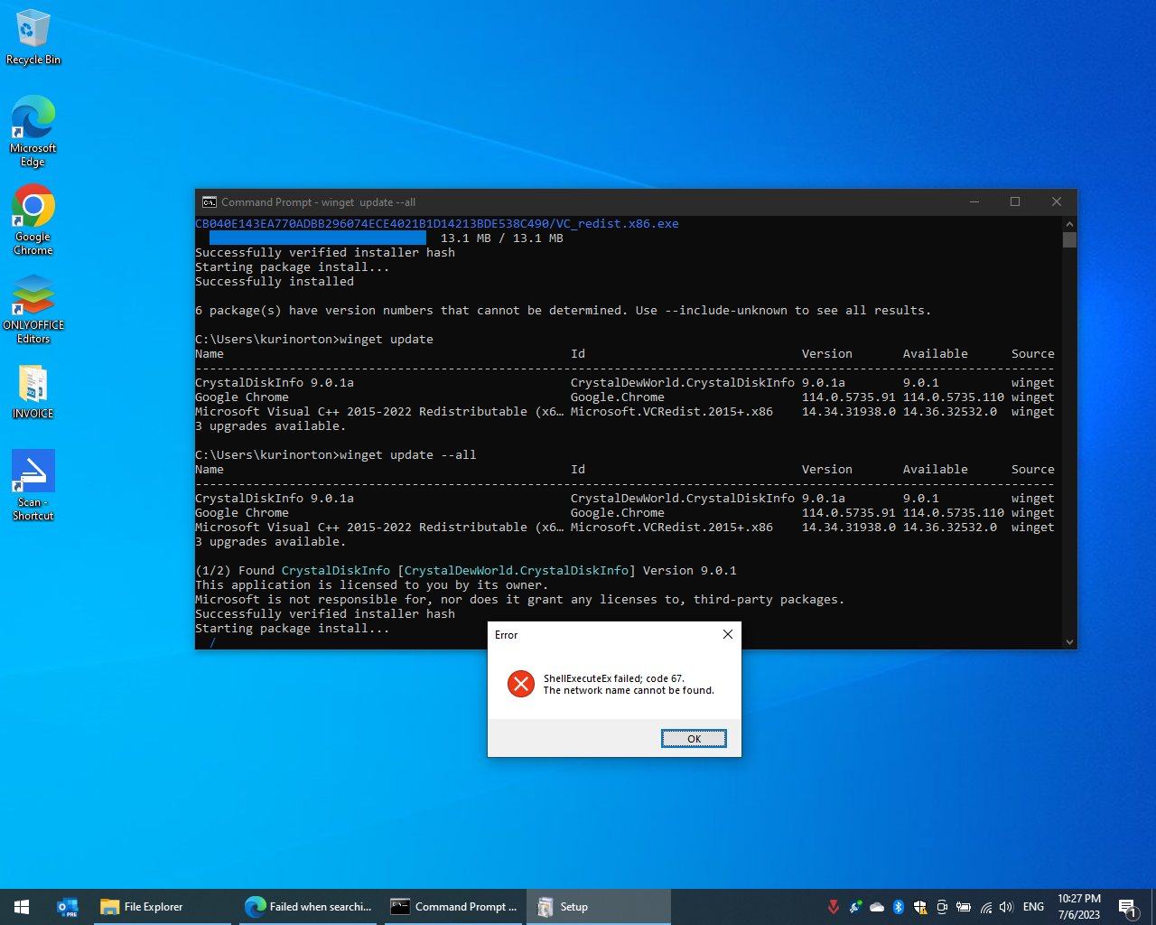The image size is (1156, 925).
Task: Open the ENG language selector
Action: [1033, 907]
